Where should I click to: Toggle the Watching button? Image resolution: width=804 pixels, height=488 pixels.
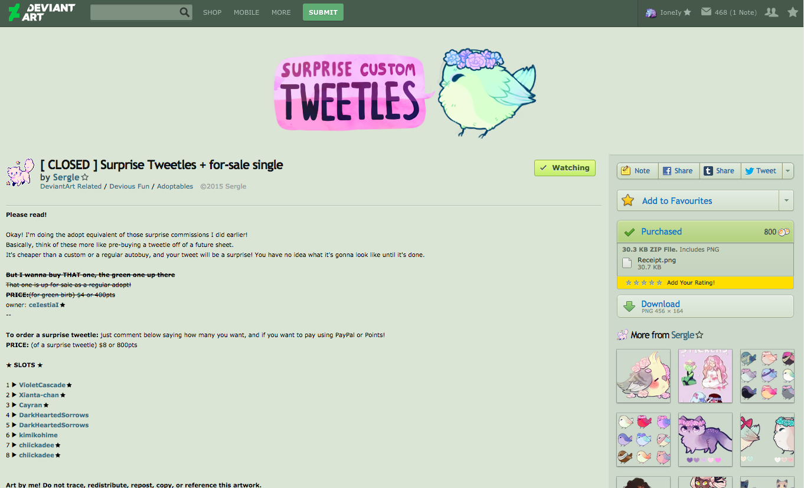coord(565,168)
